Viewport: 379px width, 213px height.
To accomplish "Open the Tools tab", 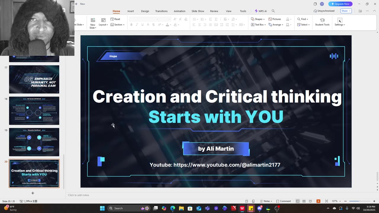I will [243, 11].
